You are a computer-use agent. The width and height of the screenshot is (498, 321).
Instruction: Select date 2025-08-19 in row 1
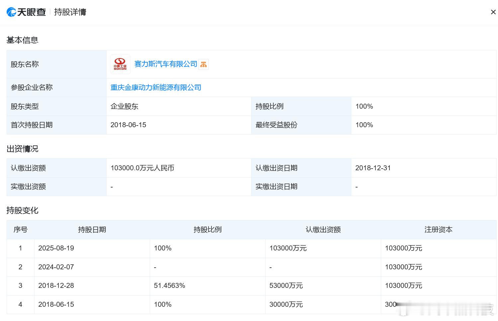coord(56,248)
